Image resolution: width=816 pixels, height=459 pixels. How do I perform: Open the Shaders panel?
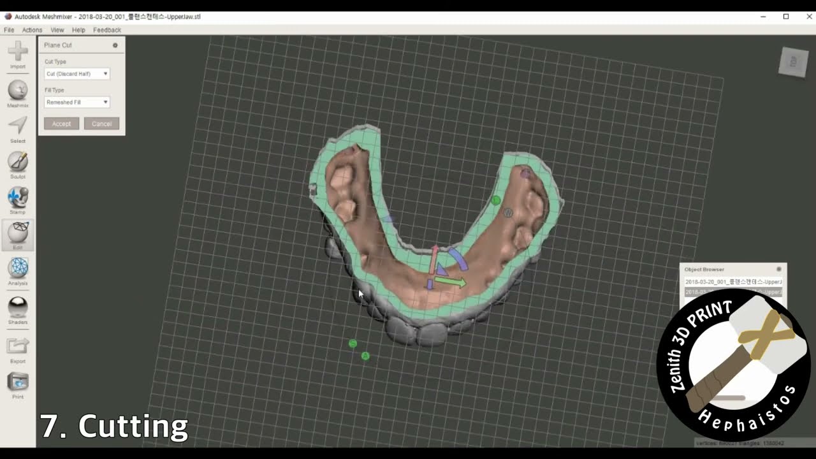(x=18, y=310)
